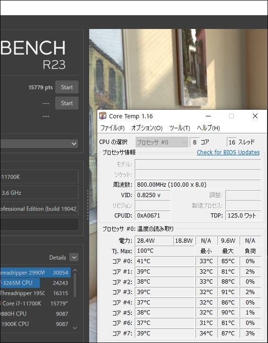Select the Threadripper 2990W ranking row
Viewport: 268px width, 343px height.
tap(36, 273)
